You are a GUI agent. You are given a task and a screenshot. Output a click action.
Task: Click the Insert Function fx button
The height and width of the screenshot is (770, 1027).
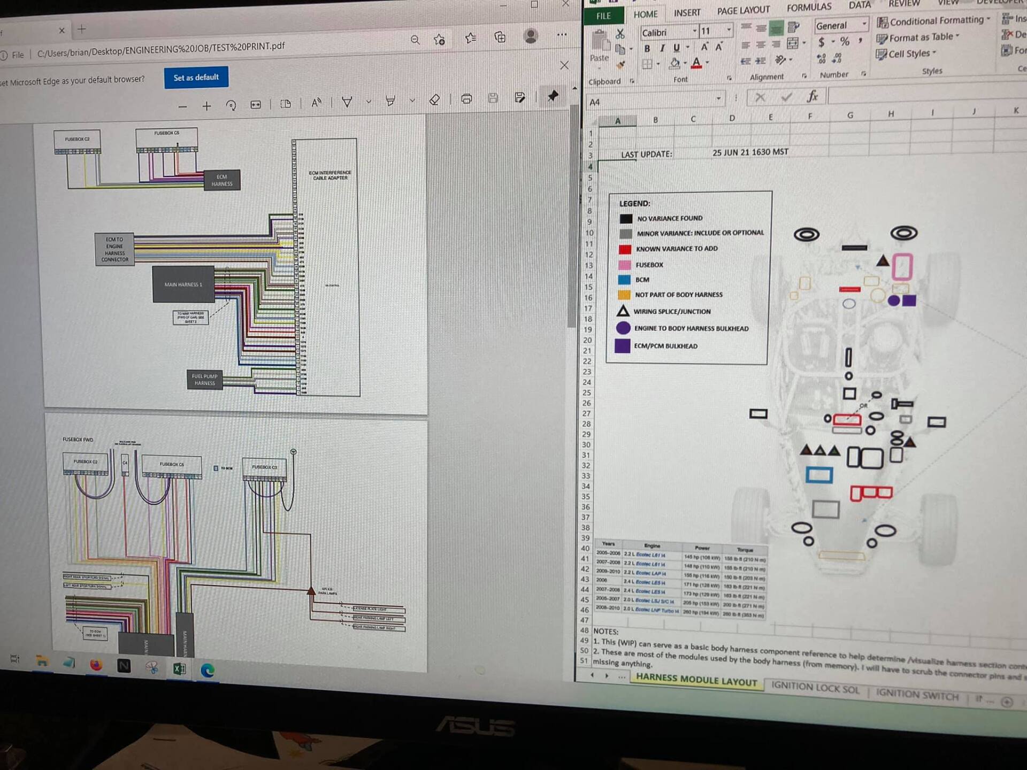(812, 96)
